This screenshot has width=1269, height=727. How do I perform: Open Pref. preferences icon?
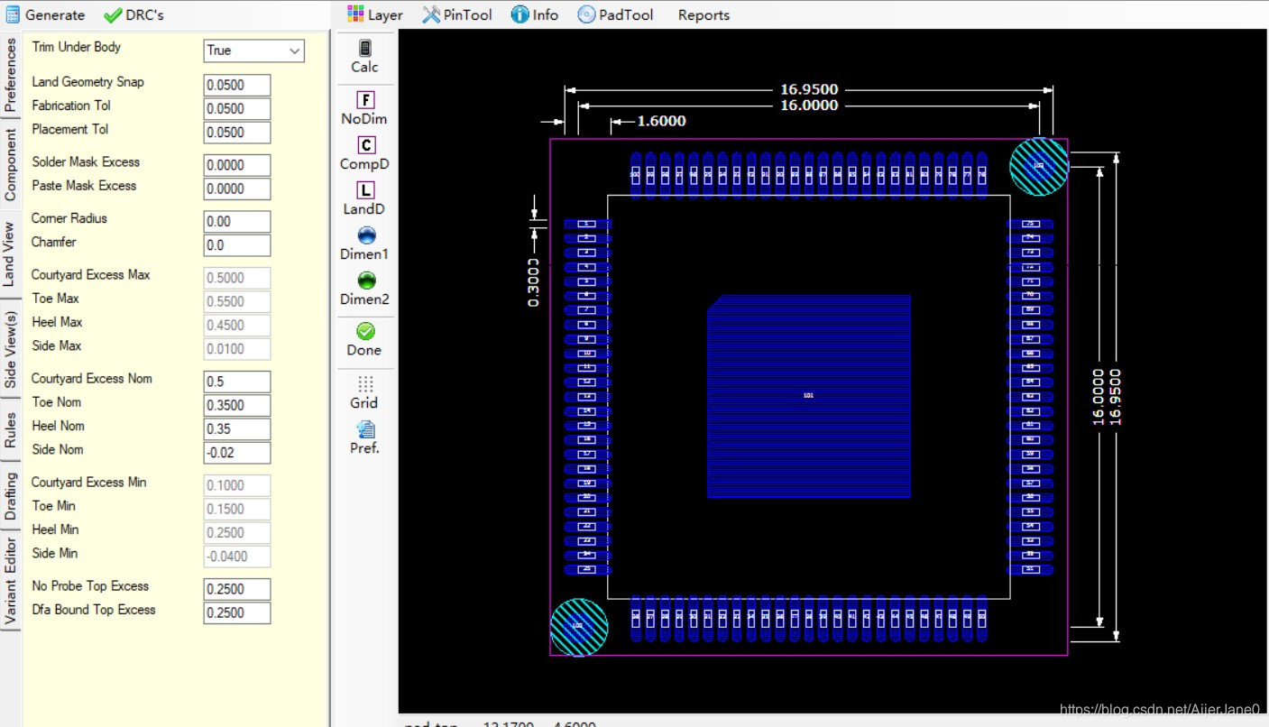[364, 429]
